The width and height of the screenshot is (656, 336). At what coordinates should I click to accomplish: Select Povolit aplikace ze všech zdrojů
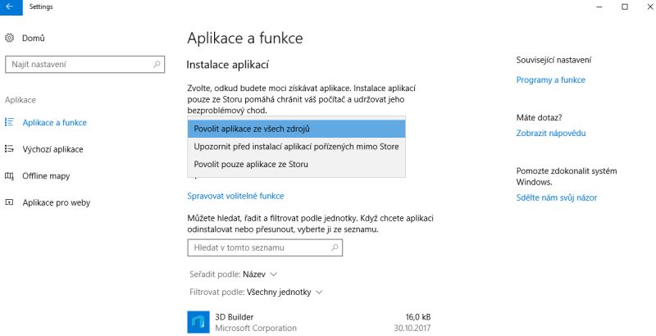pyautogui.click(x=296, y=129)
